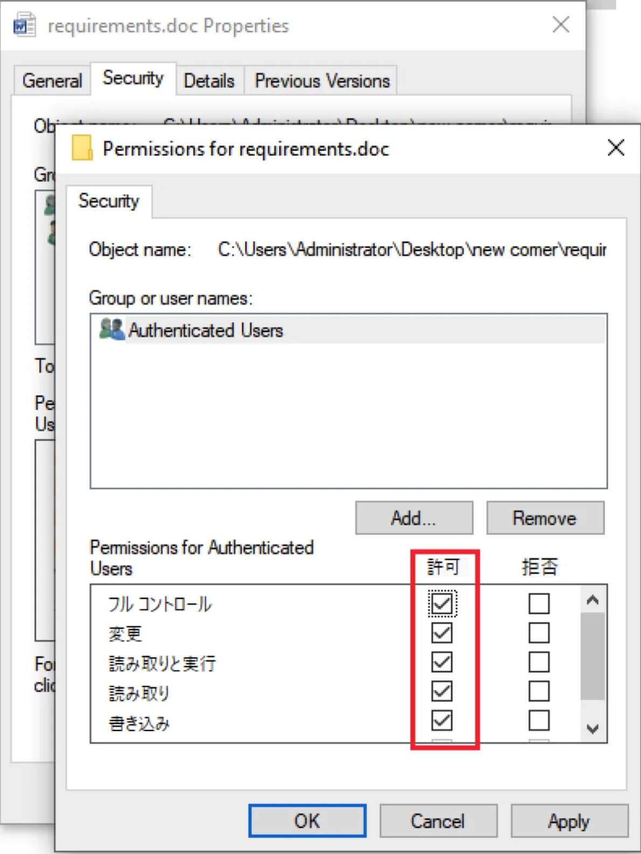
Task: Toggle Allow for 読み取りと実行
Action: 442,662
